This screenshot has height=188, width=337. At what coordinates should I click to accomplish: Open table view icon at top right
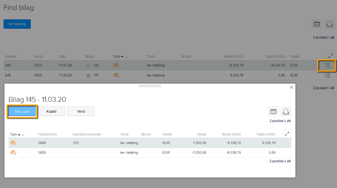coord(316,24)
